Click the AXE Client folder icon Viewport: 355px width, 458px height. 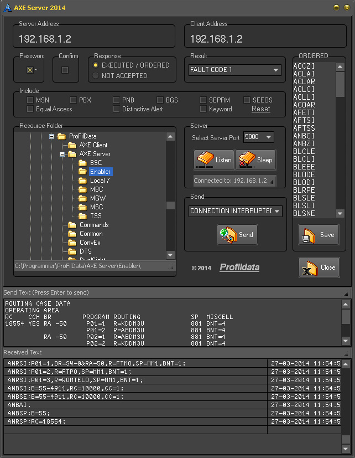tap(72, 145)
